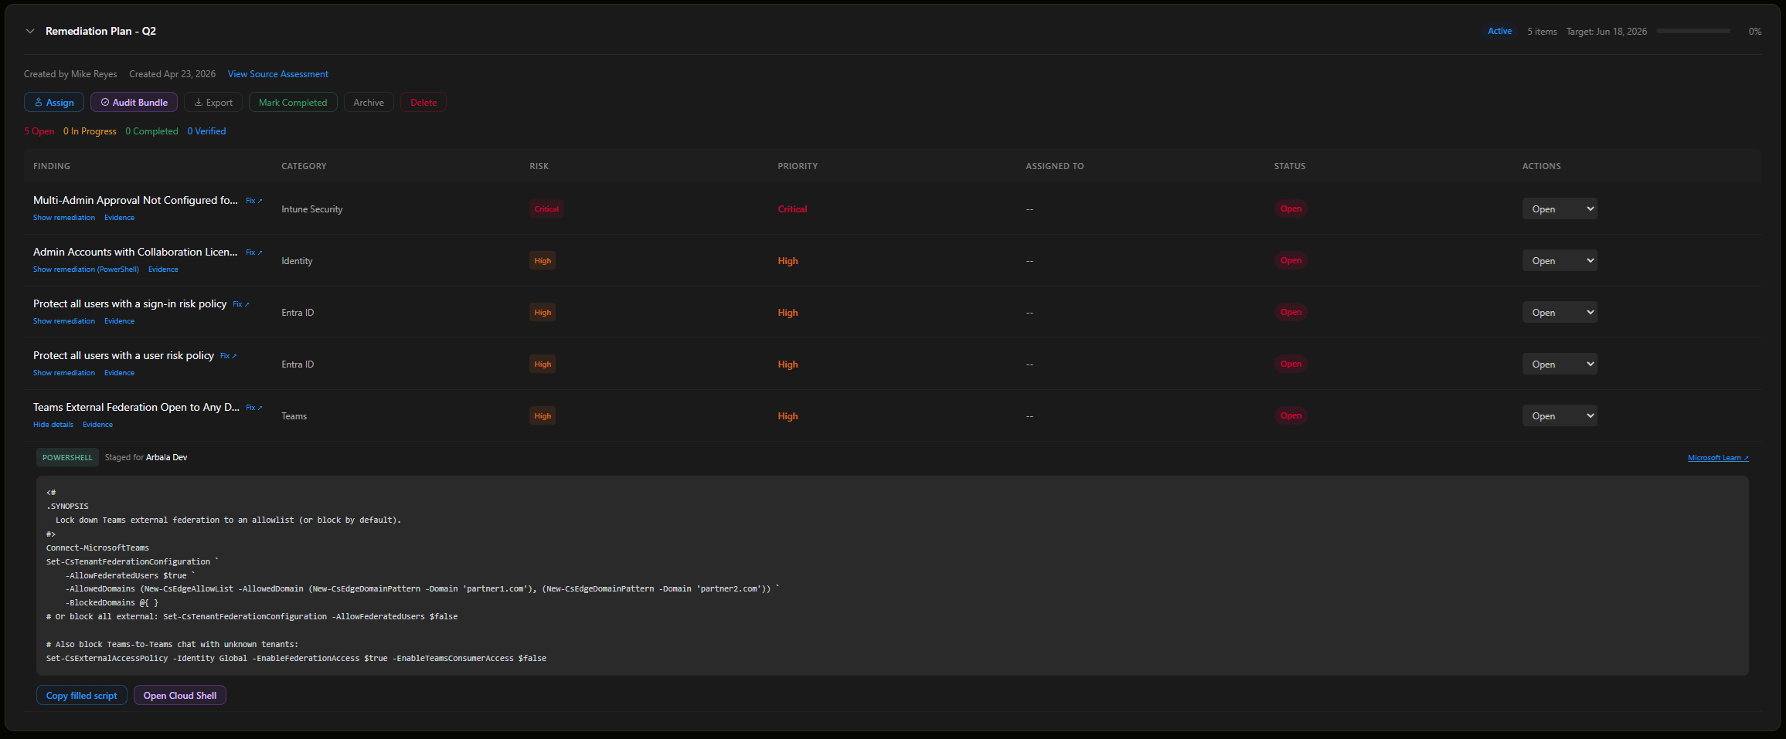Click the completion progress bar
1786x739 pixels.
tap(1693, 31)
